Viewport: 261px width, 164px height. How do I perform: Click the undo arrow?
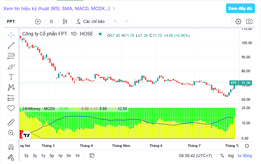tap(116, 21)
